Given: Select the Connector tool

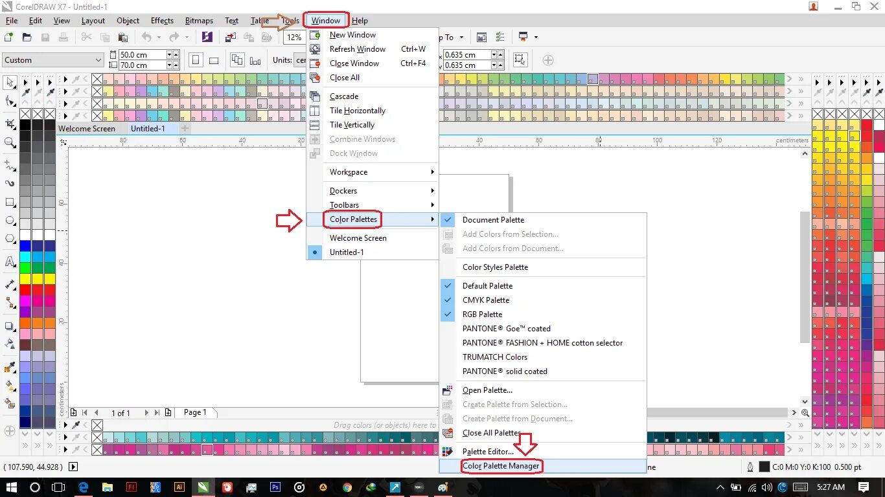Looking at the screenshot, I should pos(10,303).
